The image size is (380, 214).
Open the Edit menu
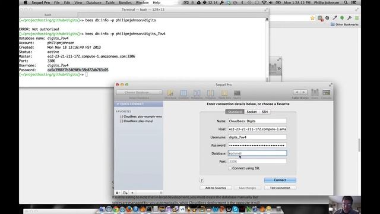[x=67, y=2]
